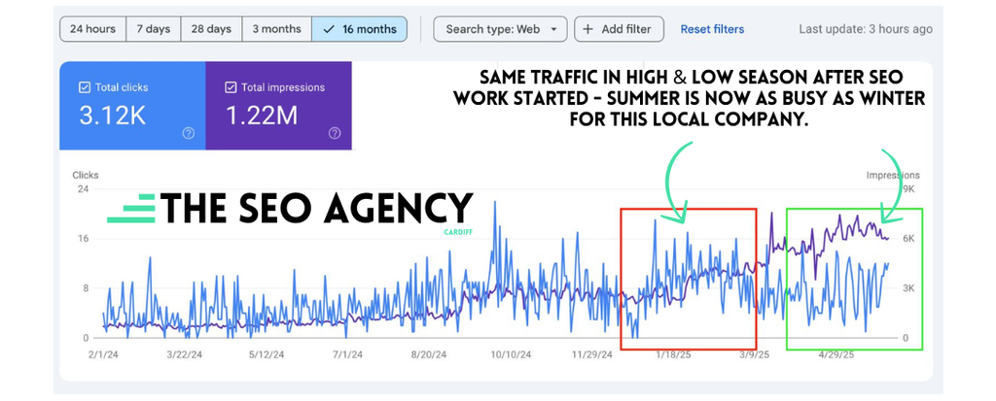
Task: Toggle the Total impressions checkbox
Action: (231, 87)
